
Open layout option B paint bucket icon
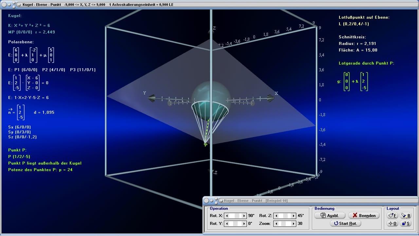tap(405, 215)
